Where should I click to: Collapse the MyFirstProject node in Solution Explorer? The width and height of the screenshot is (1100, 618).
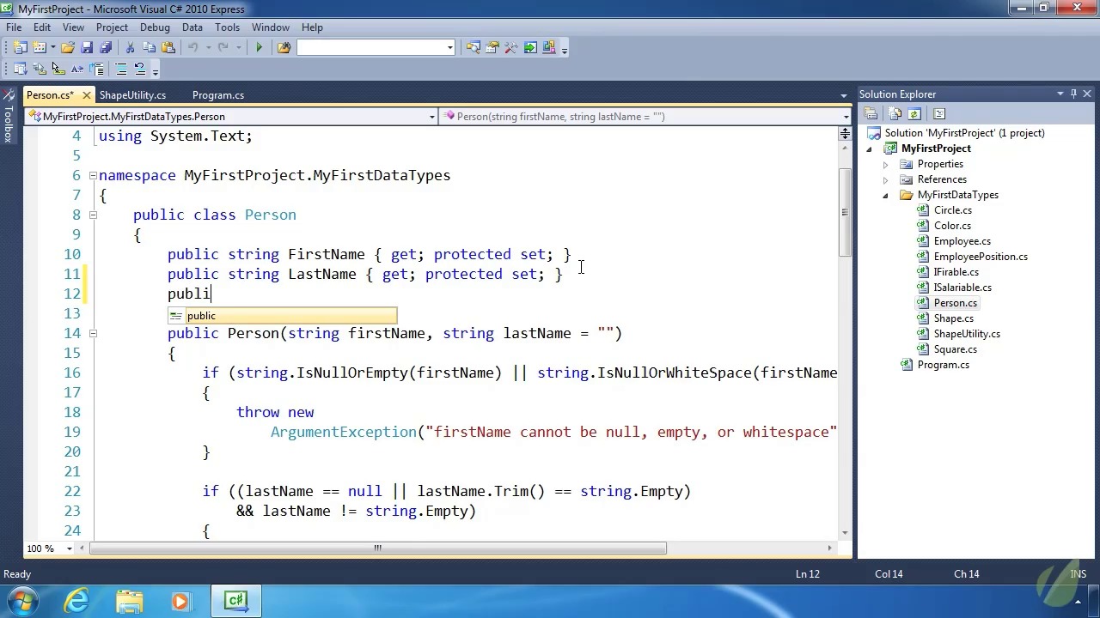pos(870,148)
